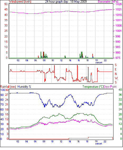This screenshot has width=123, height=150.
Task: Click the sunset marker under top graph
Action: tap(99, 63)
